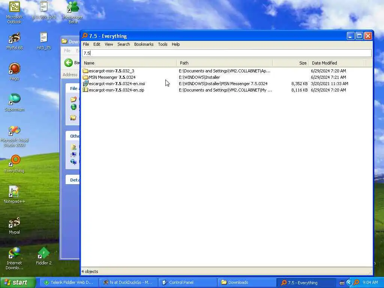384x288 pixels.
Task: Open the Bookmarks menu in Everything
Action: click(x=144, y=44)
